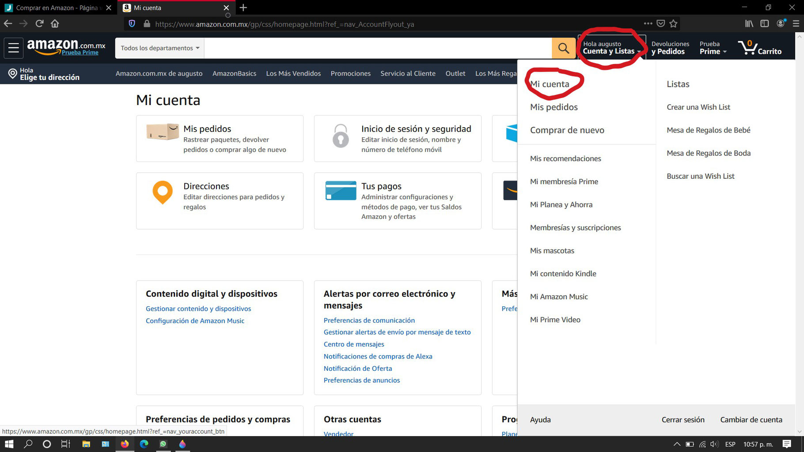Switch to the Comprar en Amazon tab
This screenshot has height=452, width=804.
(x=58, y=8)
